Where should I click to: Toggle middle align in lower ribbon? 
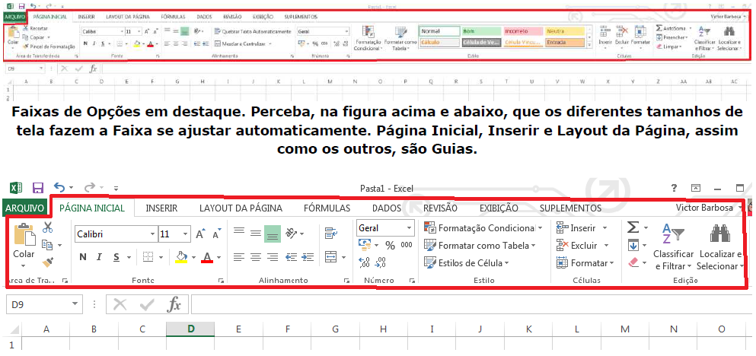[256, 234]
